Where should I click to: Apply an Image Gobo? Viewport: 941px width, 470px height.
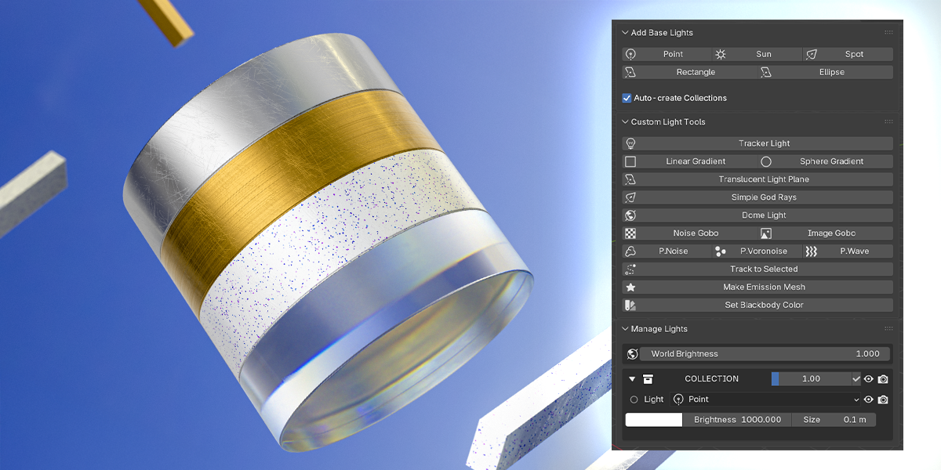(826, 233)
